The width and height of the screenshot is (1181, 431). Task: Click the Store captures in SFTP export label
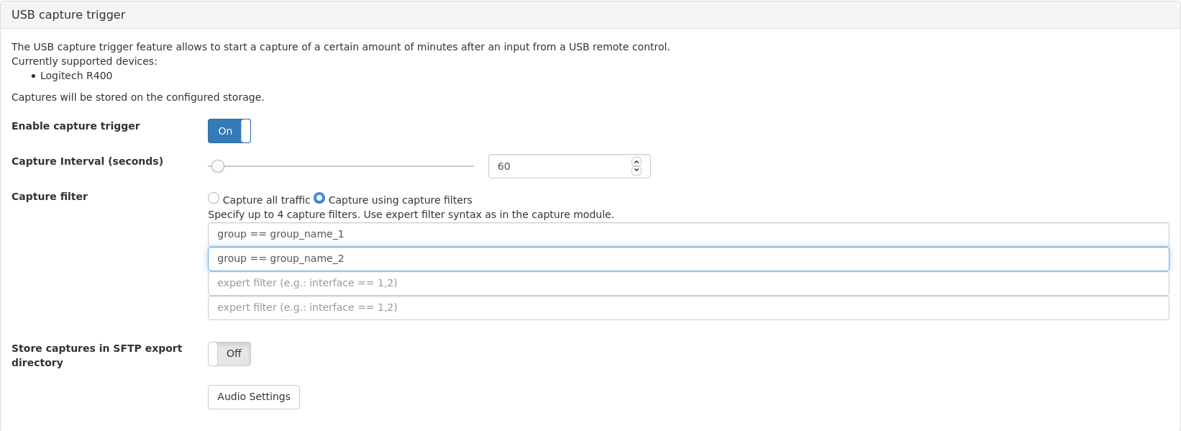click(x=96, y=355)
